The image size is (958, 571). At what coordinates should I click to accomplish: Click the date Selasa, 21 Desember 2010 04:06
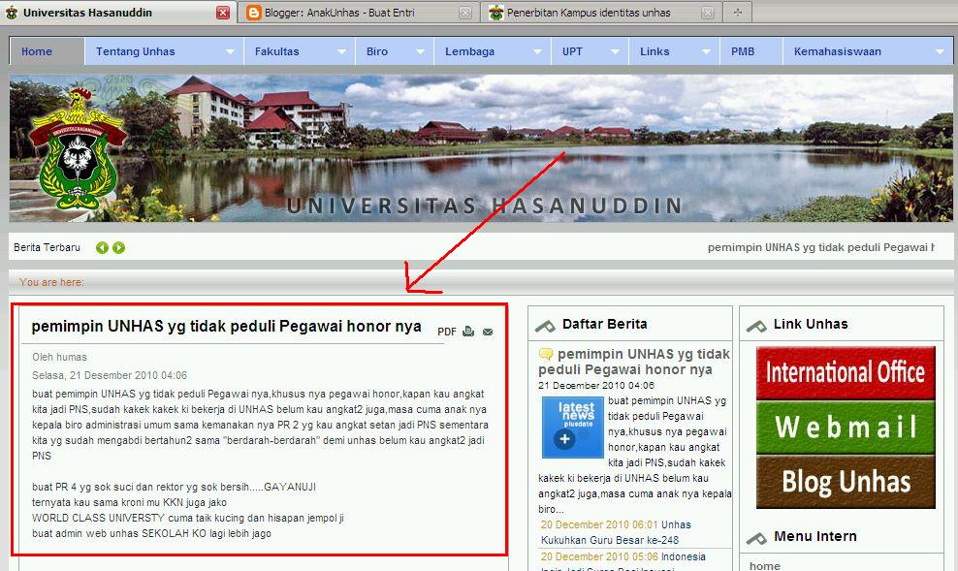(x=110, y=375)
